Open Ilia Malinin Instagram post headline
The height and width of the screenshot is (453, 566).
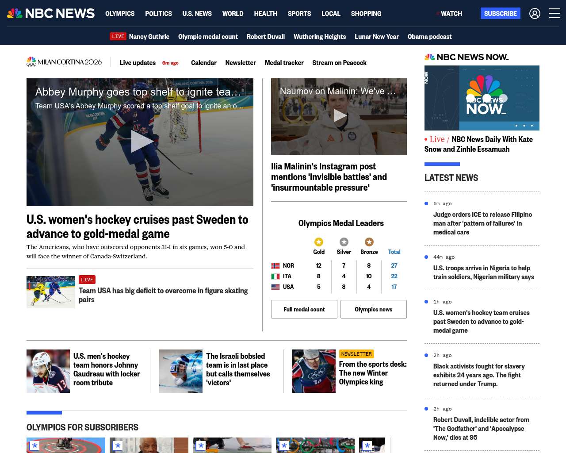click(x=329, y=177)
